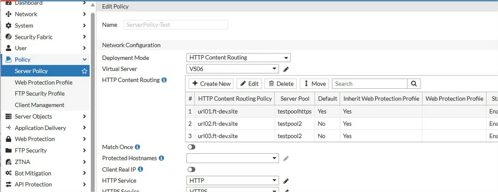The image size is (498, 192).
Task: Select row url01.ft-dev.site
Action: point(342,112)
